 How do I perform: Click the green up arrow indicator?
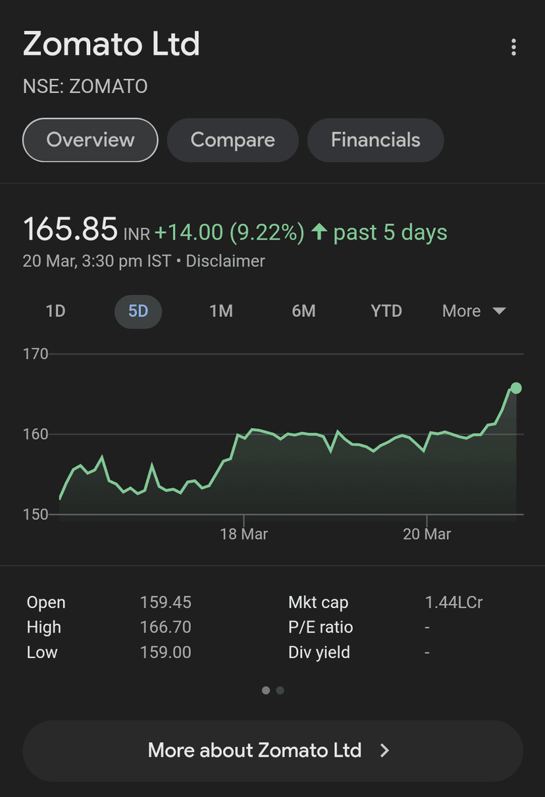click(x=319, y=232)
